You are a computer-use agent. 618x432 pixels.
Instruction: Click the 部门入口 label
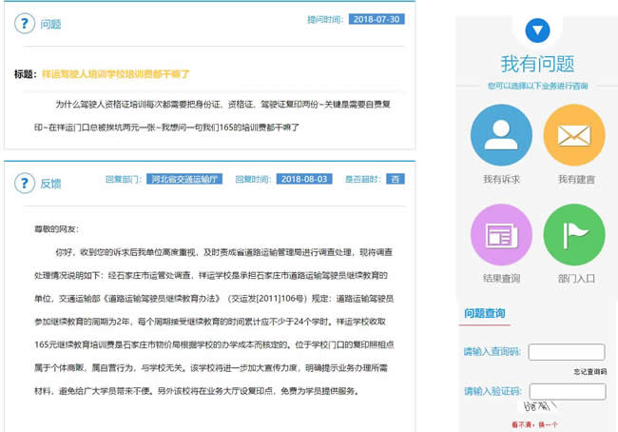pyautogui.click(x=576, y=279)
